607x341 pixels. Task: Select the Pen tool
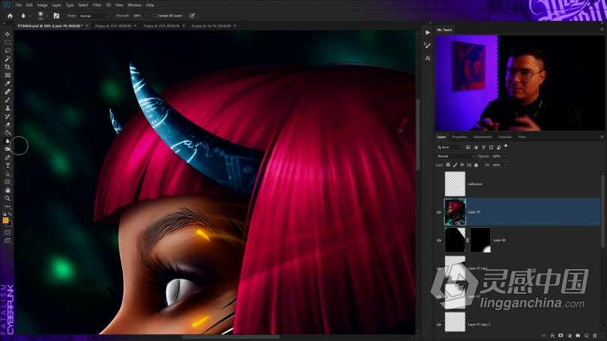click(x=7, y=157)
